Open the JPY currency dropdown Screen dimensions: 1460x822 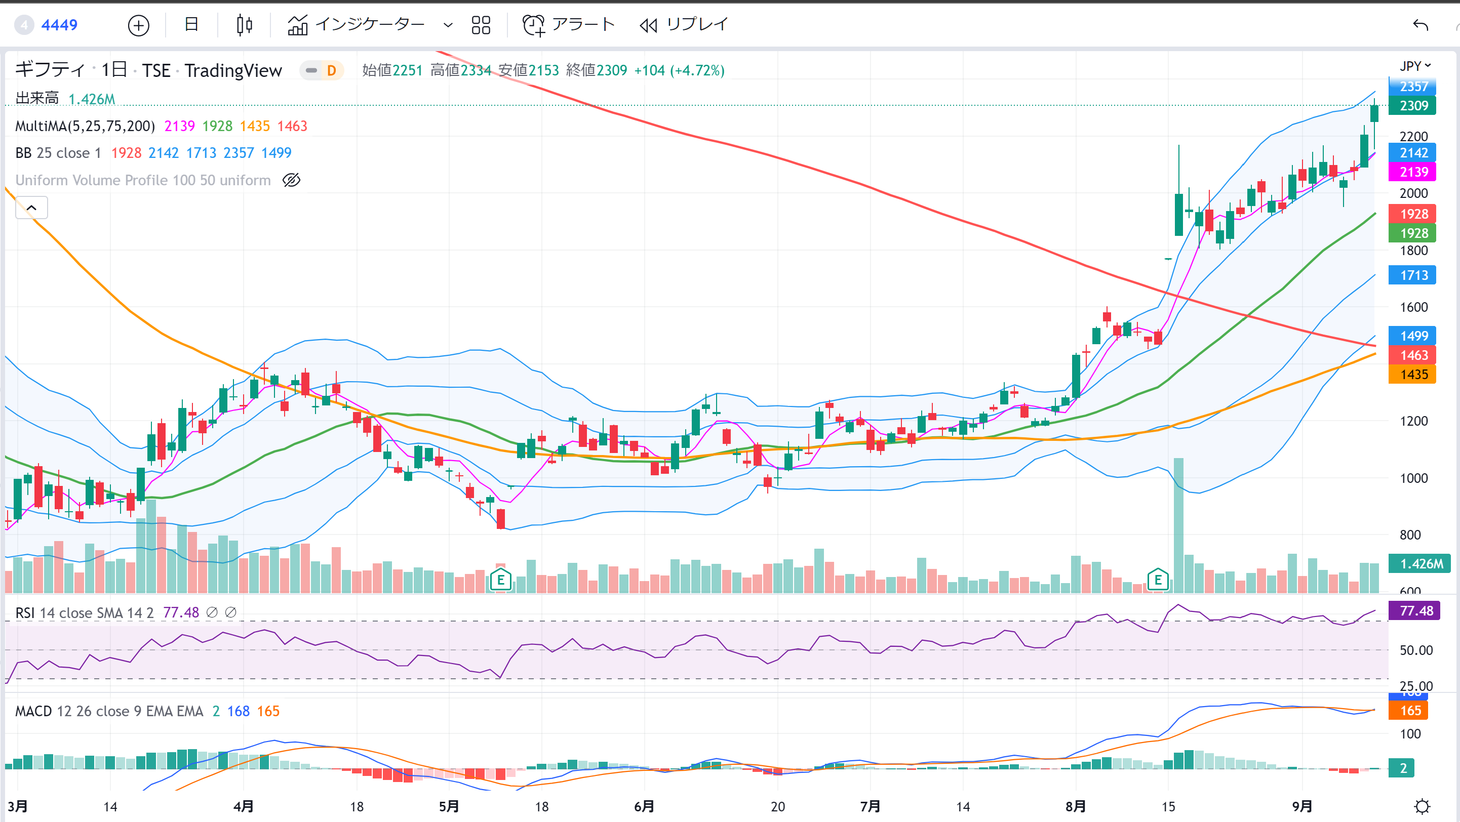pyautogui.click(x=1415, y=66)
